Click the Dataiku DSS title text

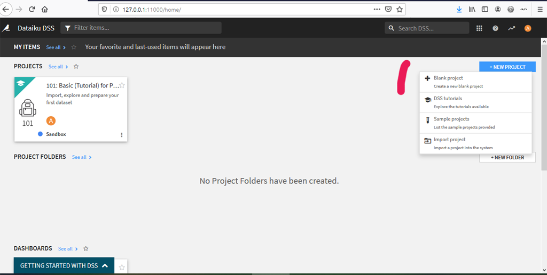pos(36,28)
